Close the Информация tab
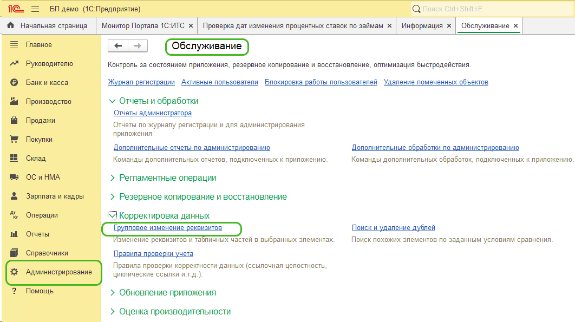 [x=449, y=26]
